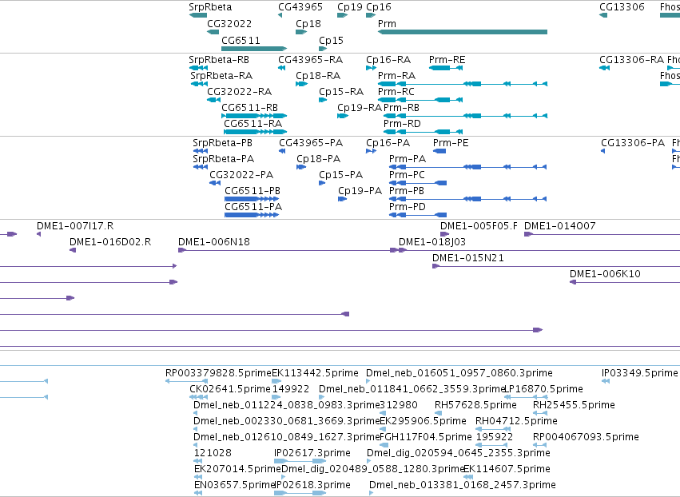Select the long Prm gene bar
Image resolution: width=680 pixels, height=497 pixels.
point(463,32)
